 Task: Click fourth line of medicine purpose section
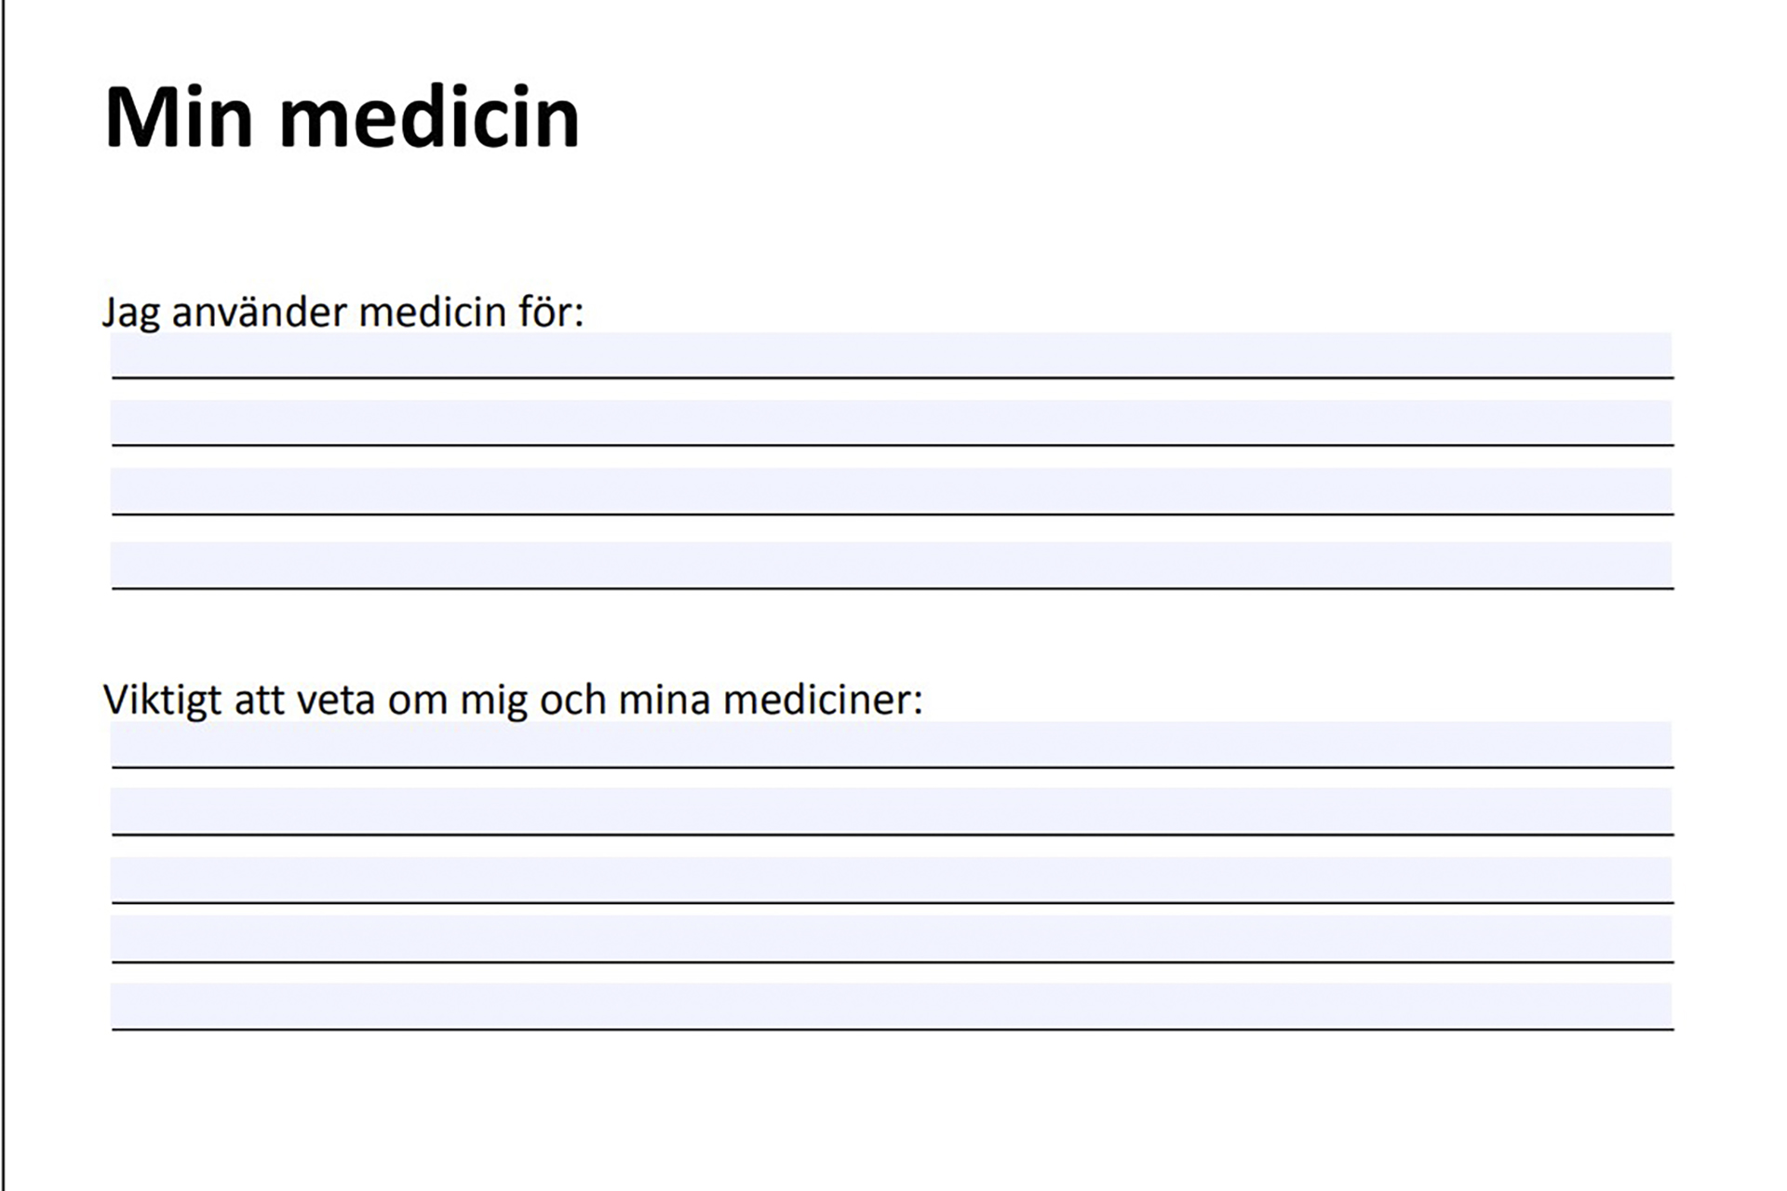click(x=892, y=565)
